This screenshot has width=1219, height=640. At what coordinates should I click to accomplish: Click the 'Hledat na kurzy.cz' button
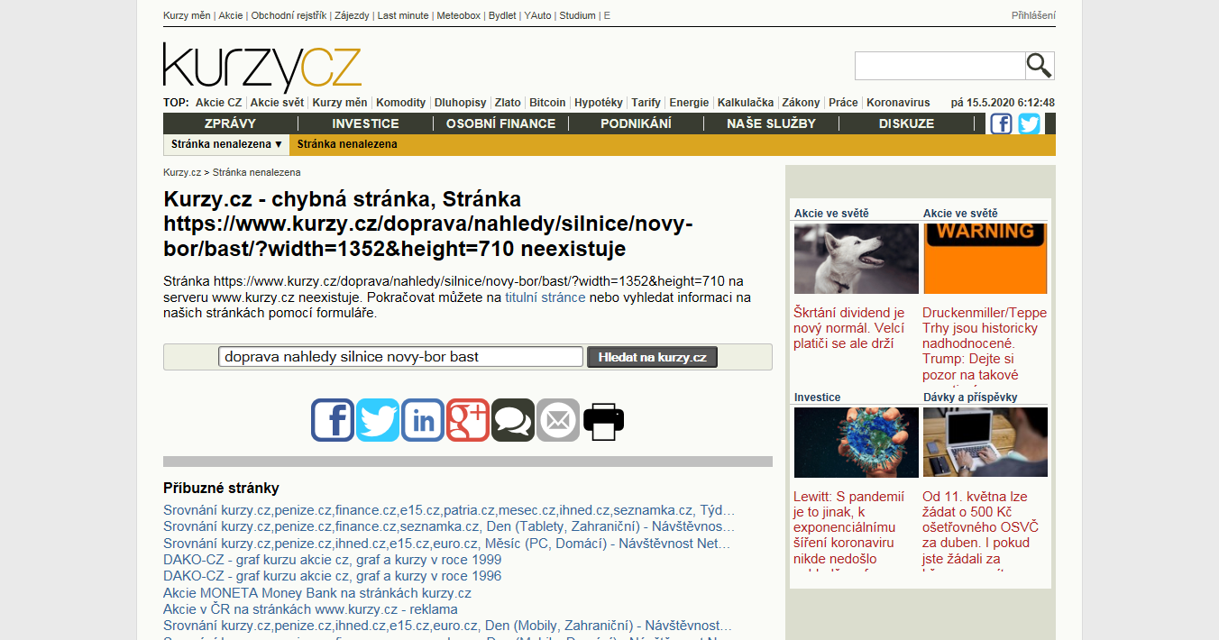[x=653, y=357]
